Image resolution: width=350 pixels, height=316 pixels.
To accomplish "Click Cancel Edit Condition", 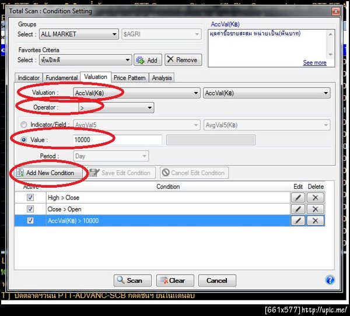I will [194, 173].
